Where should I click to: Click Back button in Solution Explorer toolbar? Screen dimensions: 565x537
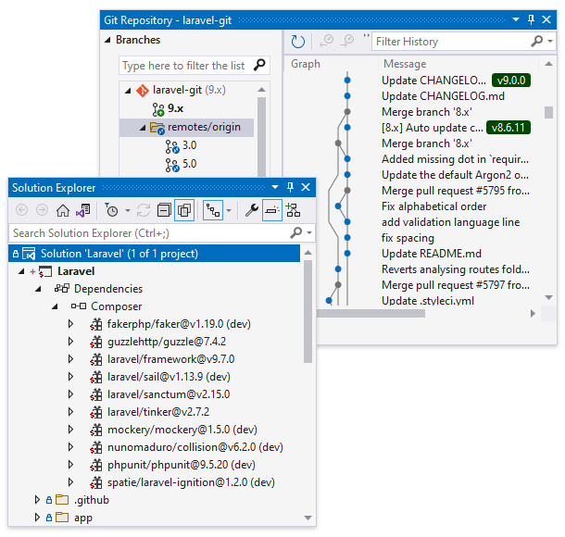pyautogui.click(x=21, y=210)
